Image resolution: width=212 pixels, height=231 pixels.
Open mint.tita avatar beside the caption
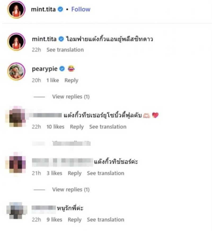(16, 42)
